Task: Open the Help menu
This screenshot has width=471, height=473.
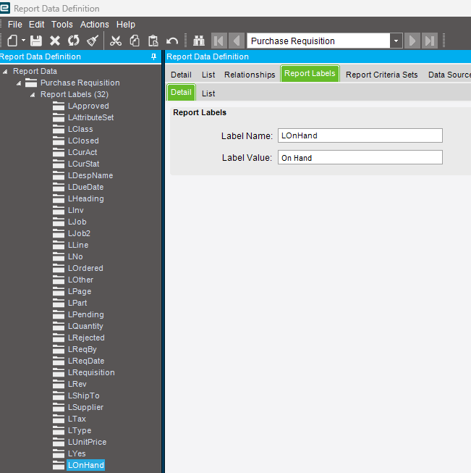Action: 126,25
